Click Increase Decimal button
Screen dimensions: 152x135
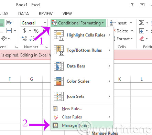(x=24, y=39)
